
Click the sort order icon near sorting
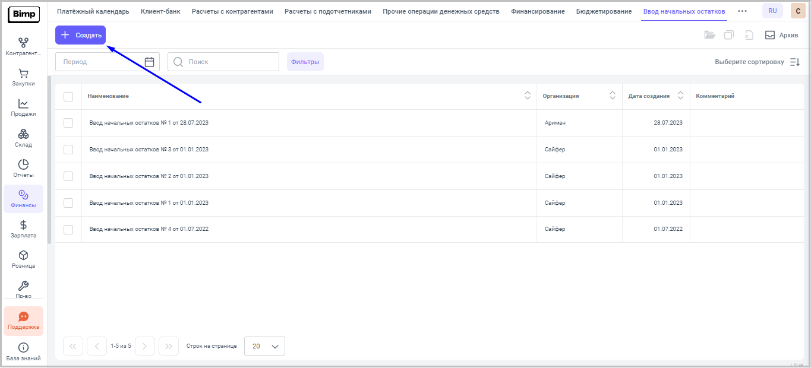coord(795,62)
